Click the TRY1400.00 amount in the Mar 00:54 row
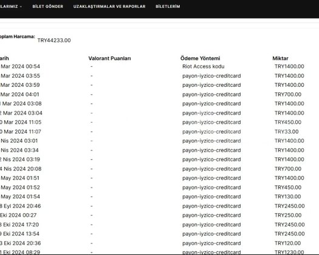Screen dimensions: 319x255 coord(289,67)
